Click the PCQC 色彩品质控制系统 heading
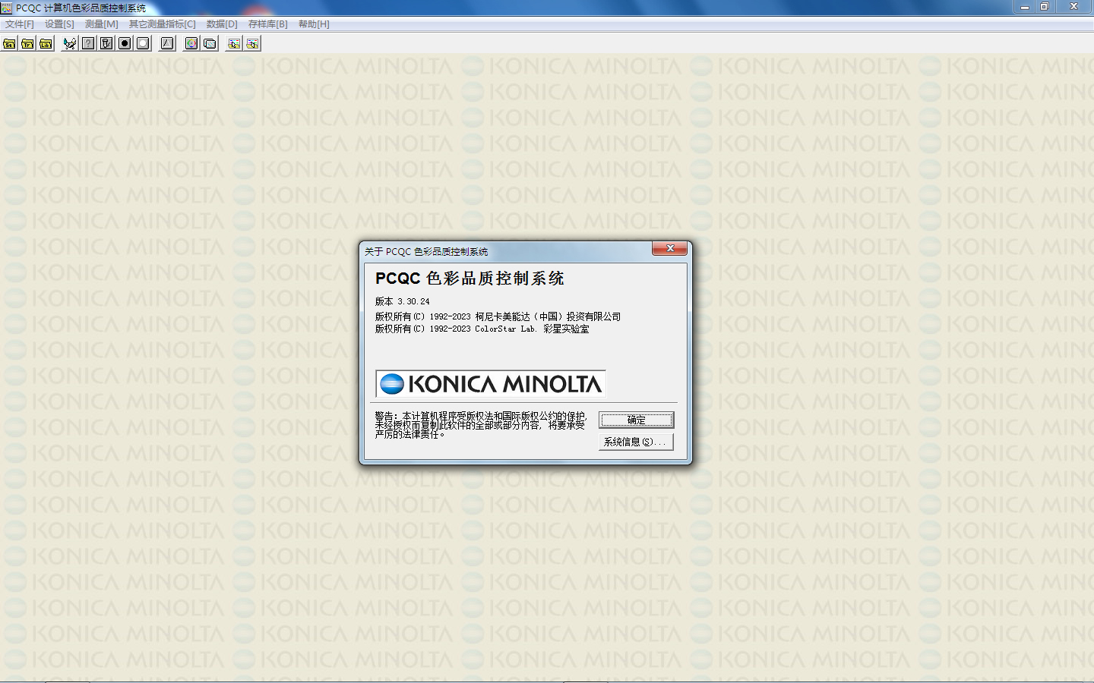 (x=470, y=279)
